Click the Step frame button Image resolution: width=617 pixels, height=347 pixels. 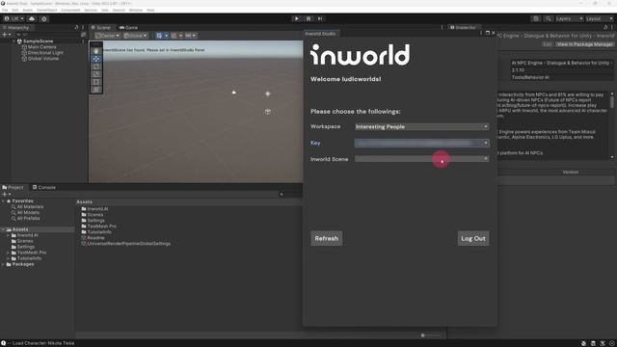[x=320, y=18]
